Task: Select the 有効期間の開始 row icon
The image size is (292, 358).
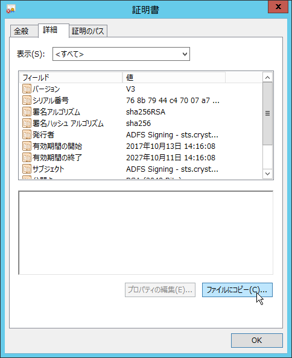Action: click(27, 146)
